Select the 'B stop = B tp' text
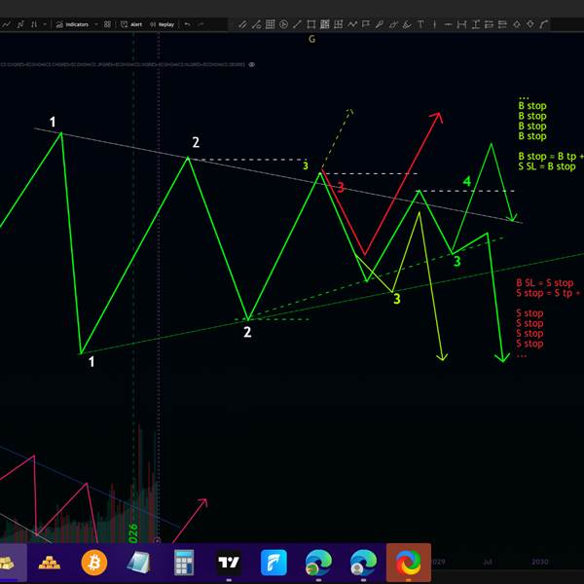The image size is (584, 584). click(x=547, y=157)
